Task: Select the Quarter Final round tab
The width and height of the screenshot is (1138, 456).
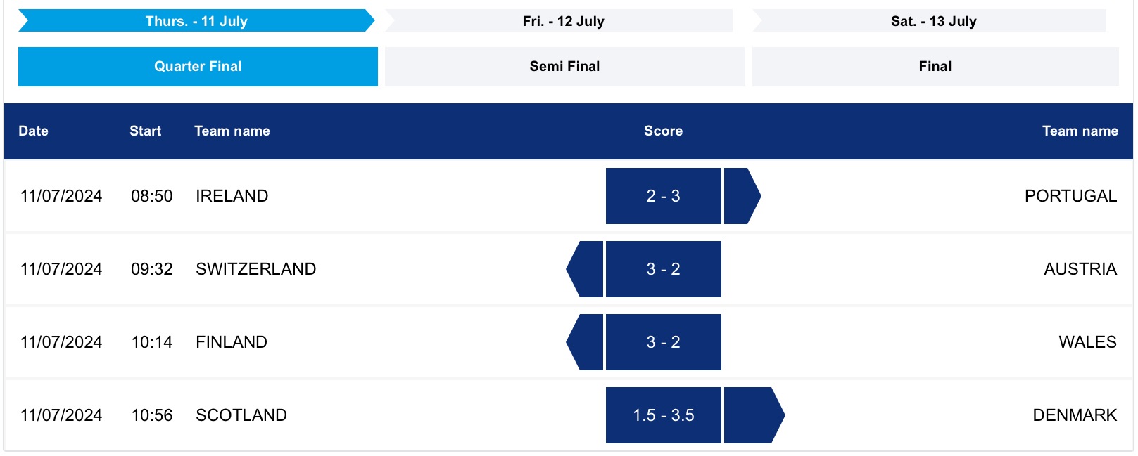Action: click(198, 67)
